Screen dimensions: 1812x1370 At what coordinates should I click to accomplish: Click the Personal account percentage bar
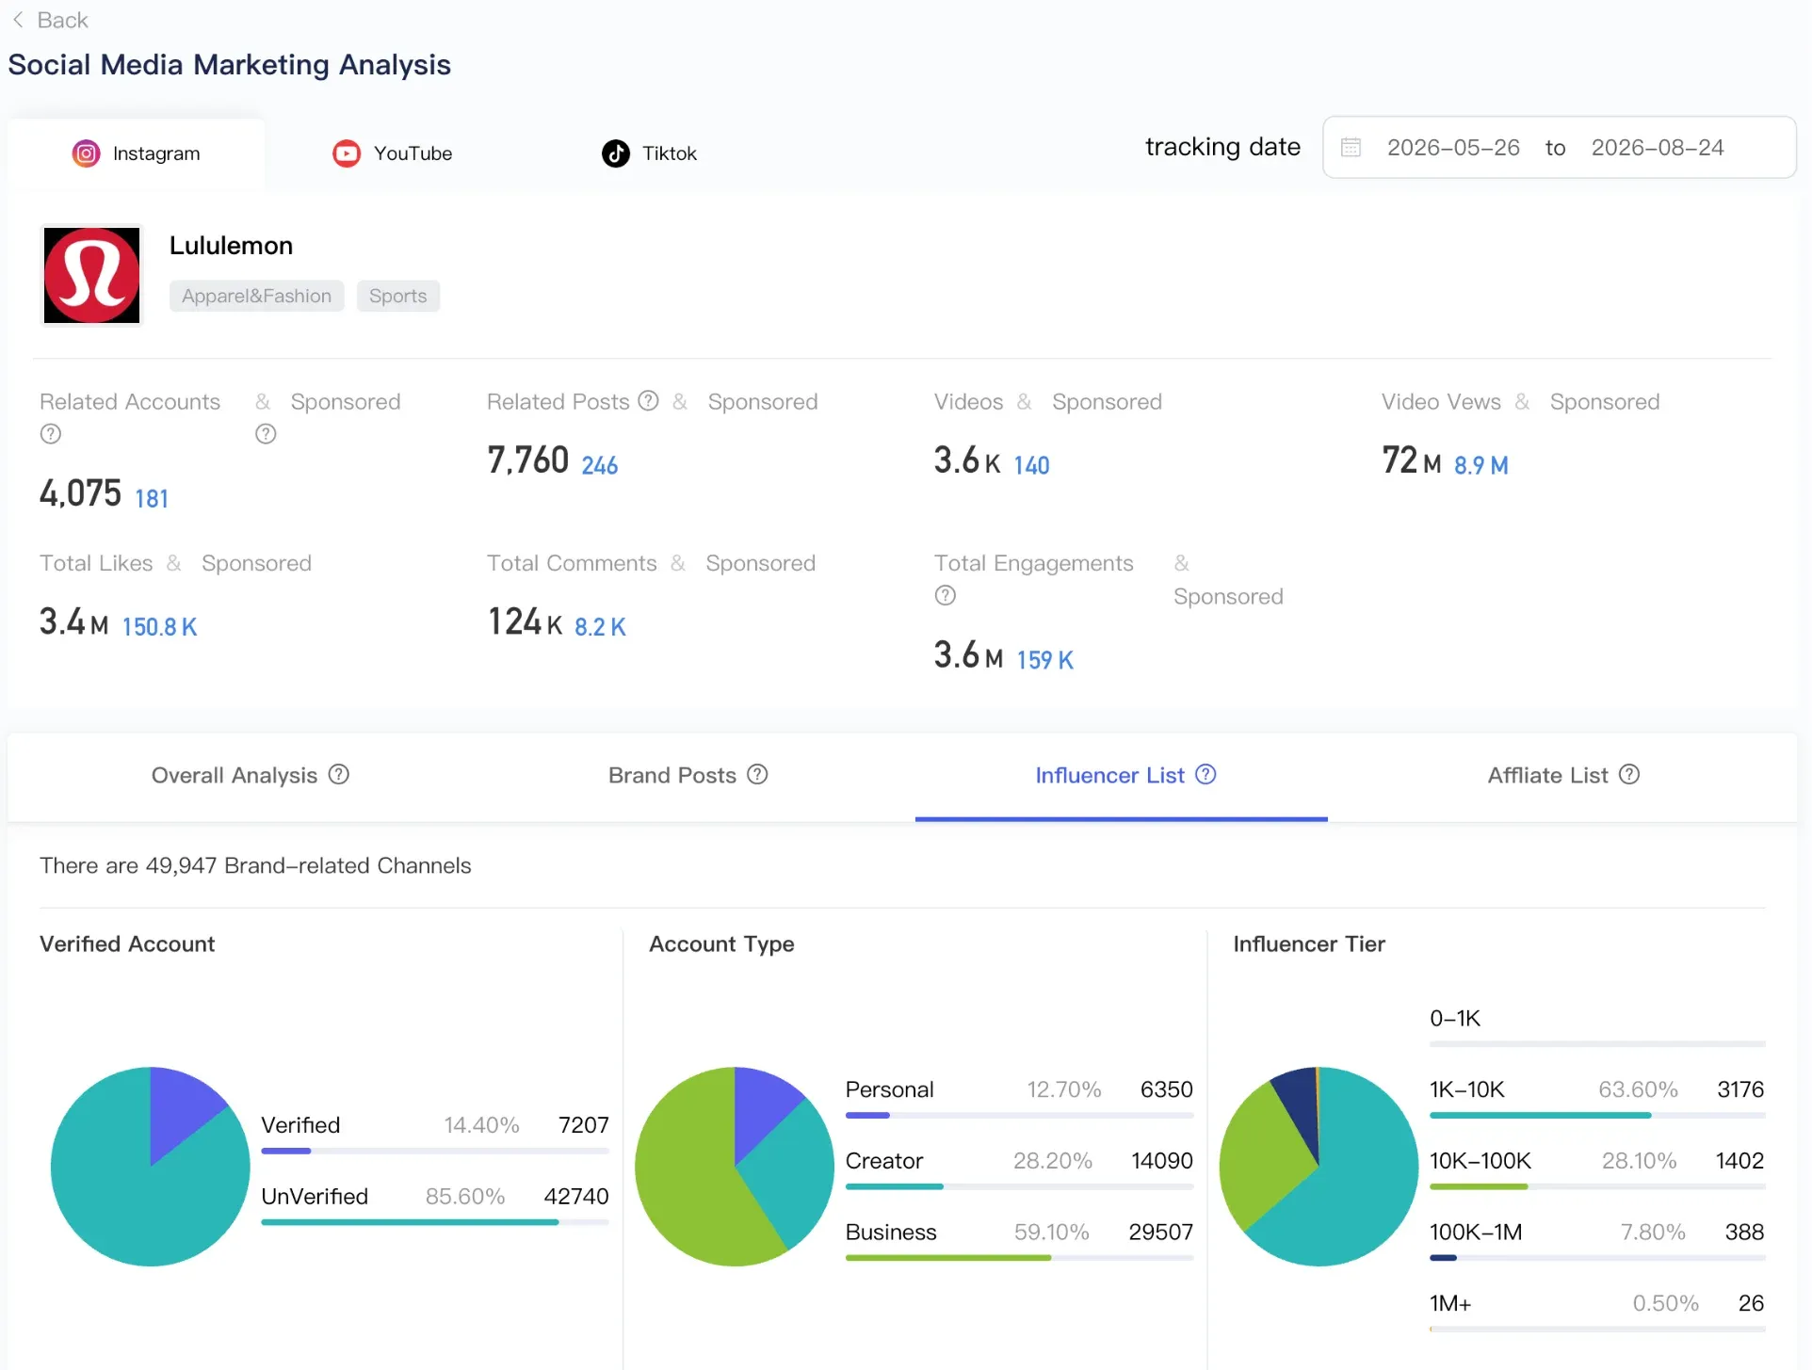tap(1019, 1115)
